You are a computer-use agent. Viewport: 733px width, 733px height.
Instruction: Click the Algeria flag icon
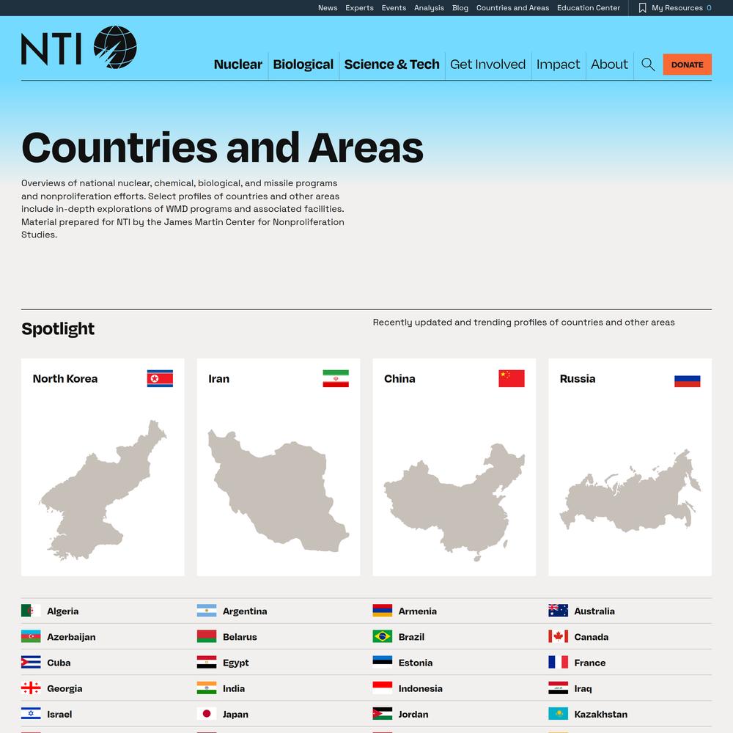pyautogui.click(x=31, y=611)
